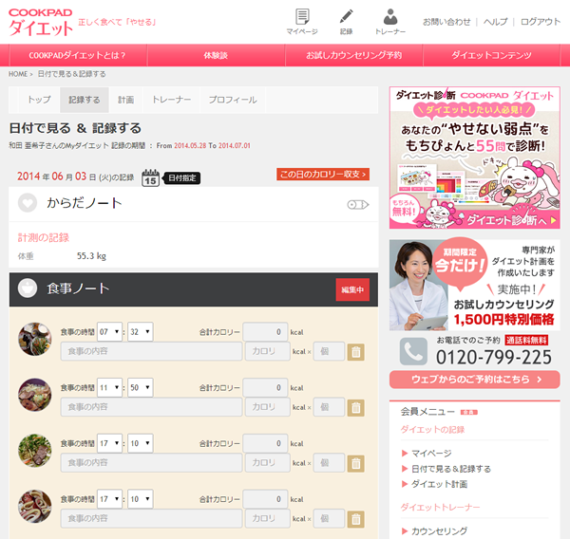The width and height of the screenshot is (570, 539).
Task: Delete the 07:32 meal with trash icon
Action: point(355,352)
